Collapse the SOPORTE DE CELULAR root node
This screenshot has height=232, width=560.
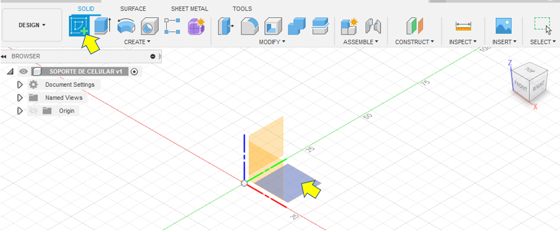[x=10, y=72]
